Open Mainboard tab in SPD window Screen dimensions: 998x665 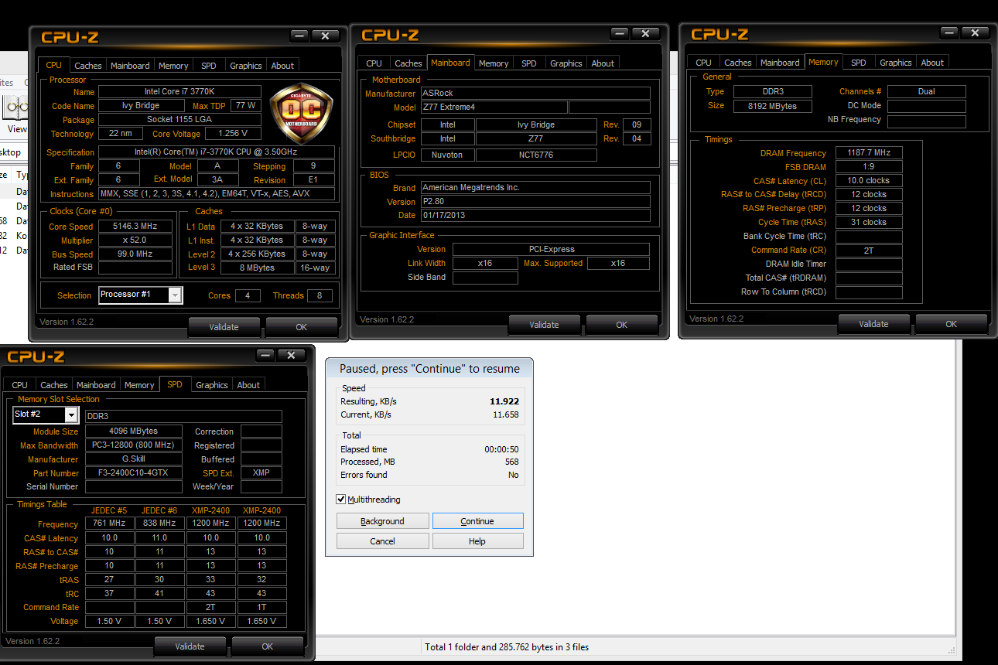(x=96, y=385)
